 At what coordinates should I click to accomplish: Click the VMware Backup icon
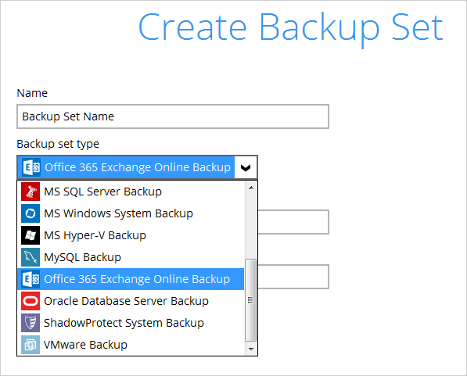31,345
